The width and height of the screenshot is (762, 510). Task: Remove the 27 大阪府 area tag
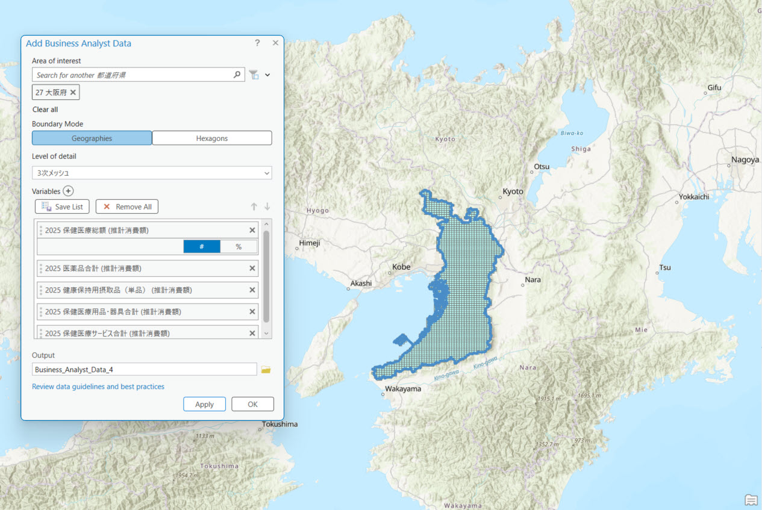(73, 92)
